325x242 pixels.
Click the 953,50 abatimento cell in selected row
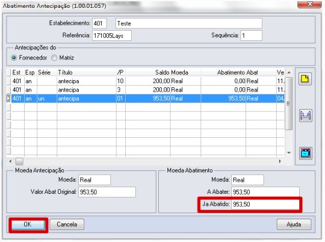click(223, 98)
